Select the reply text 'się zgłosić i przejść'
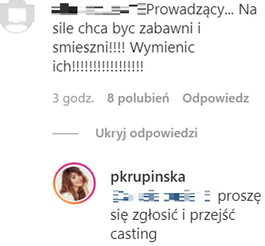The width and height of the screenshot is (265, 246). click(x=173, y=216)
